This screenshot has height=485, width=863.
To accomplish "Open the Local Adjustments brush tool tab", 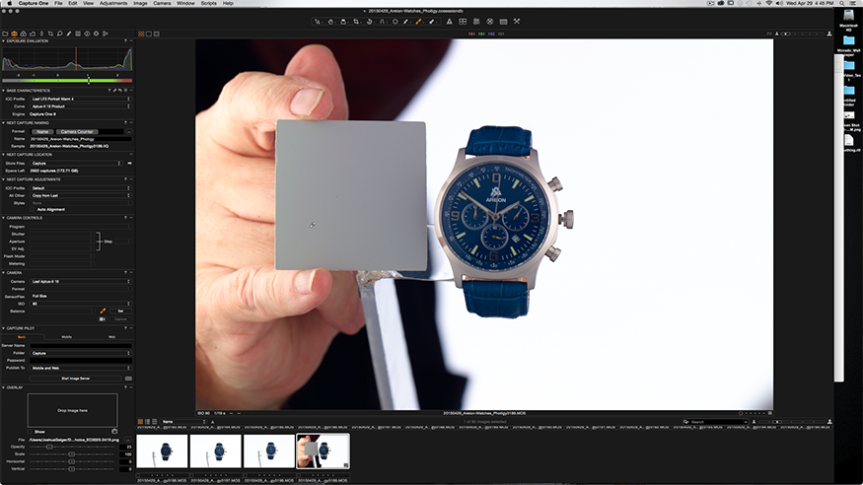I will coord(69,34).
